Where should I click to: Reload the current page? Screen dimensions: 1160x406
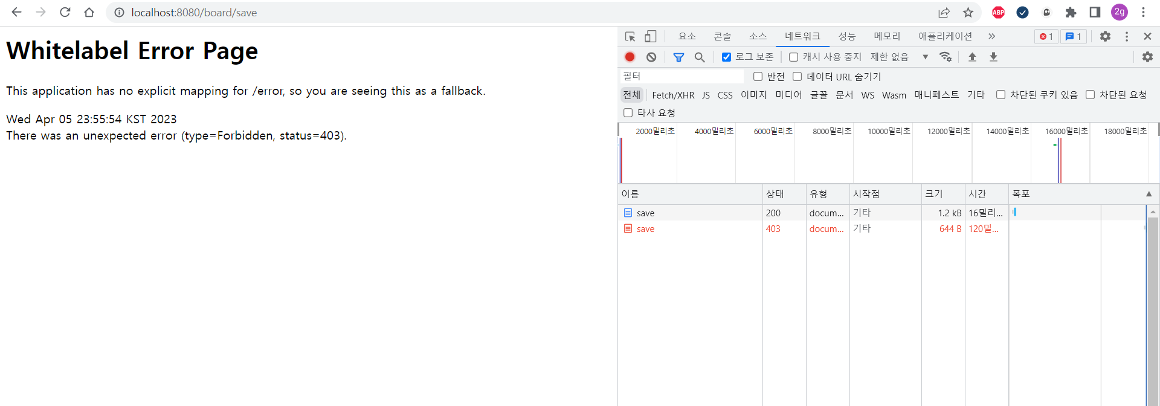(65, 12)
